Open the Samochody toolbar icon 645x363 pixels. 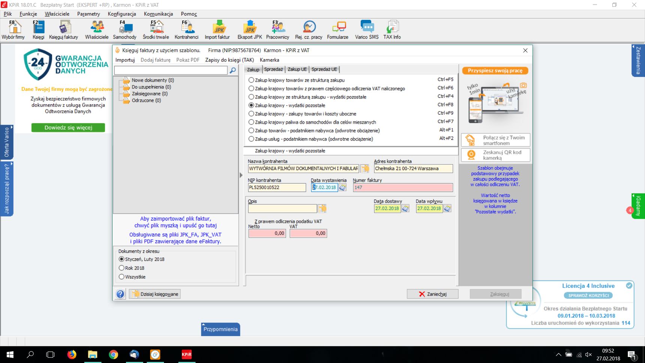pos(125,30)
